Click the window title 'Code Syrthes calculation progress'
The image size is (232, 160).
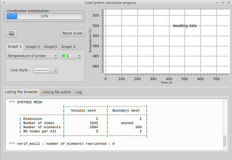pyautogui.click(x=110, y=3)
